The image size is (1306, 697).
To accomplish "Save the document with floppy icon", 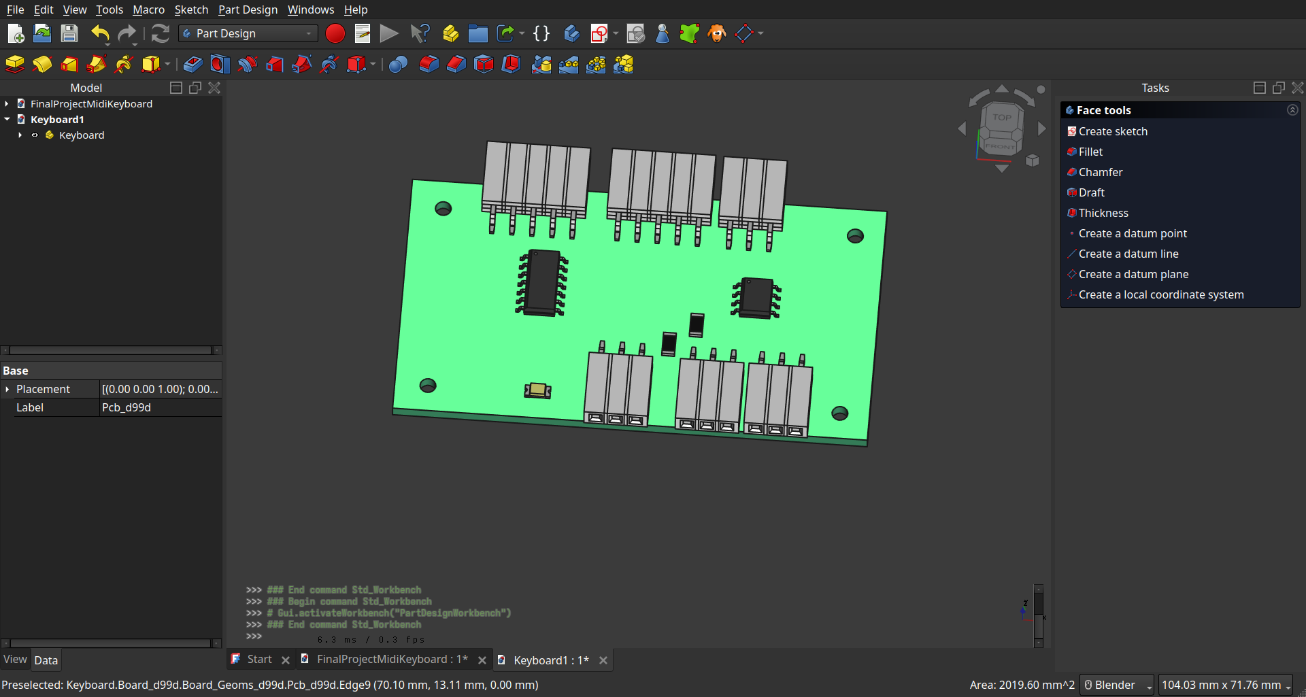I will [x=69, y=33].
